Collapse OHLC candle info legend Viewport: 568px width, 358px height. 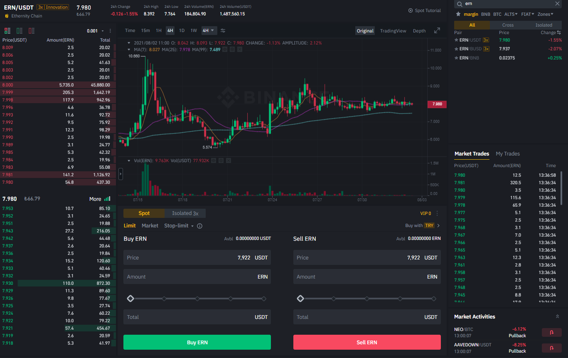pyautogui.click(x=130, y=43)
